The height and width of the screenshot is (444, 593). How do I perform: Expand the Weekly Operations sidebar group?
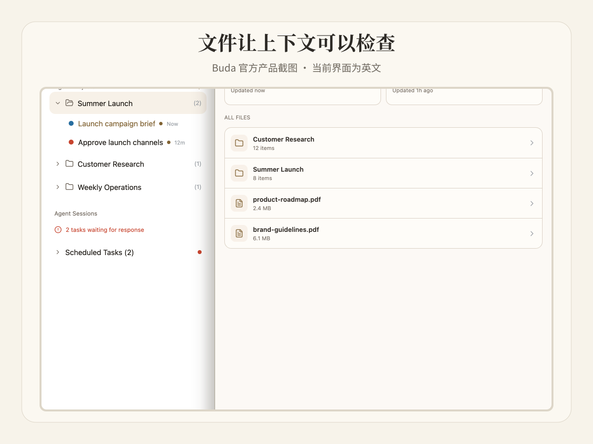point(58,187)
